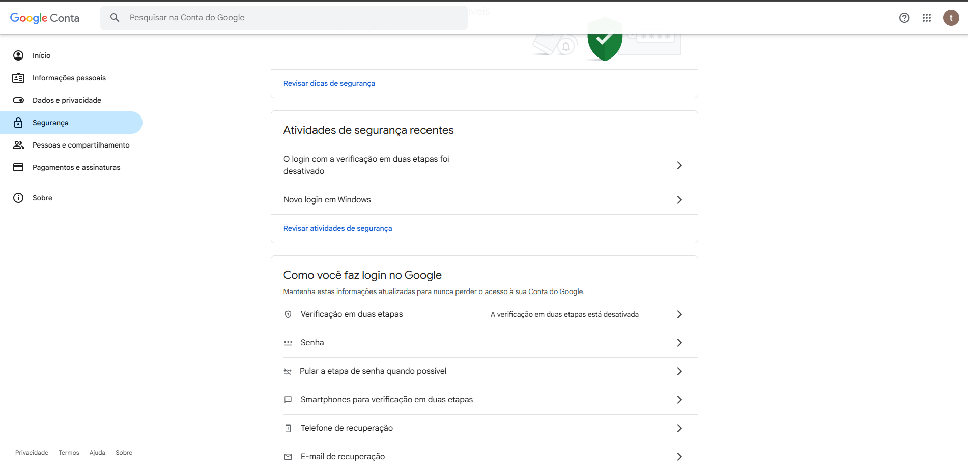Click the Sobre info icon
The height and width of the screenshot is (467, 968).
pos(18,198)
